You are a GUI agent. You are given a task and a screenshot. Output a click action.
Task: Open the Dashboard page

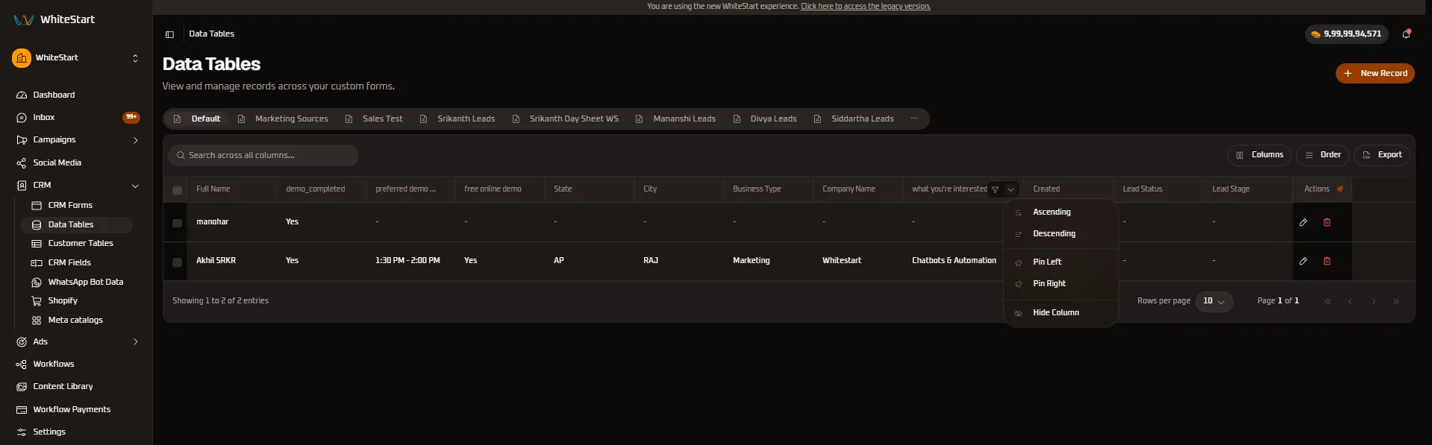(54, 95)
